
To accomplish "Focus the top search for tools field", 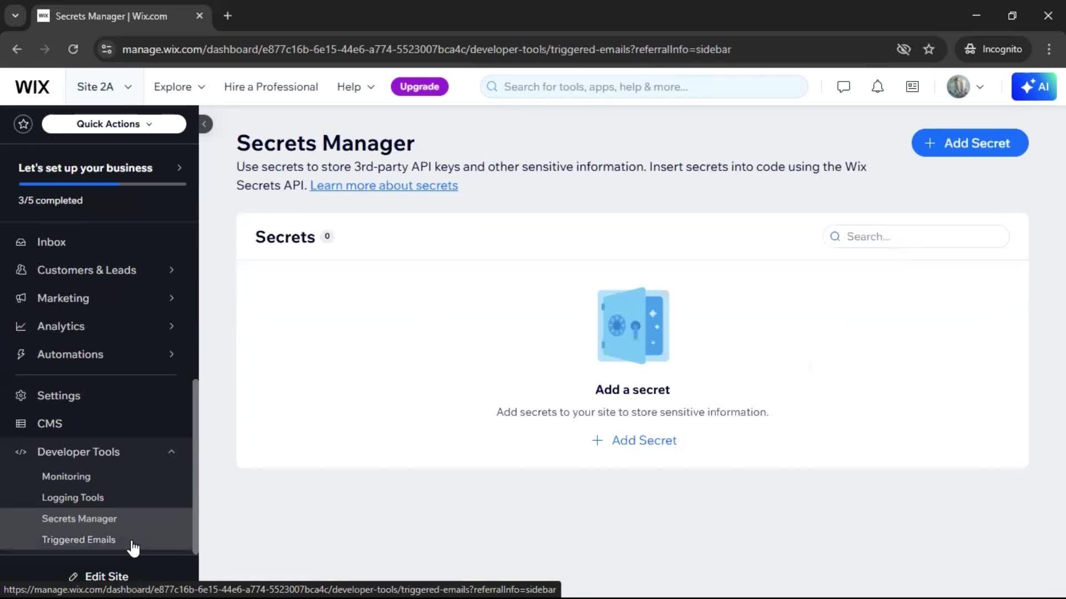I will point(644,87).
